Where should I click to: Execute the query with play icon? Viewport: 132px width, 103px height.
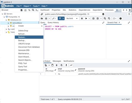coord(86,18)
